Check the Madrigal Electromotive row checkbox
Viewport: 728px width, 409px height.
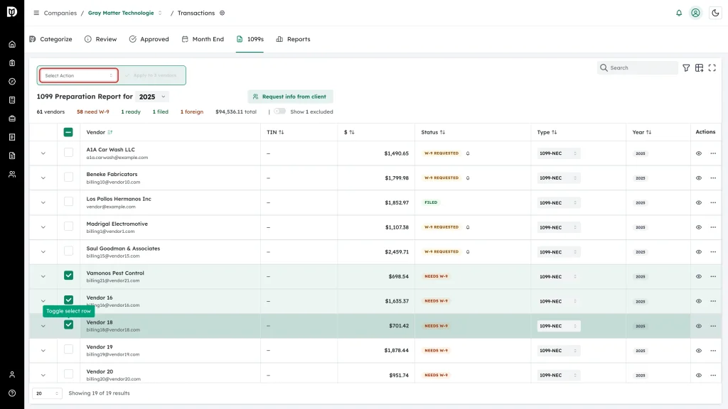tap(68, 226)
